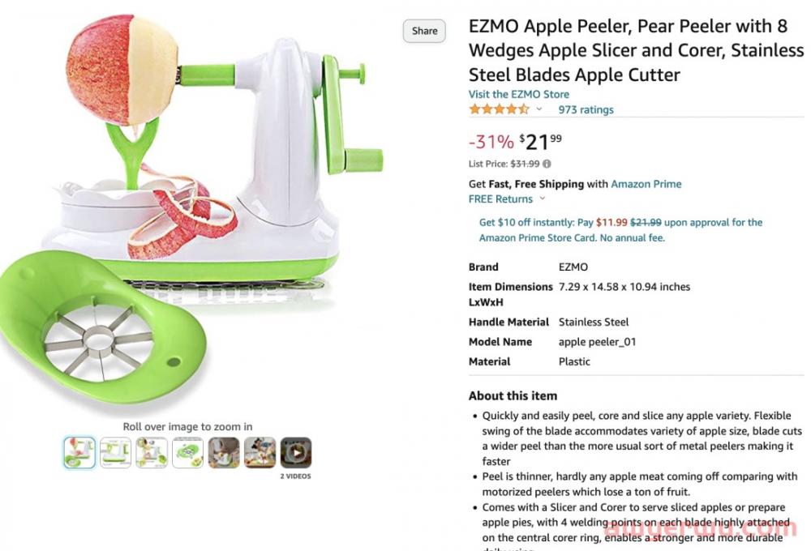Click the List Price info icon
811x551 pixels.
point(547,164)
